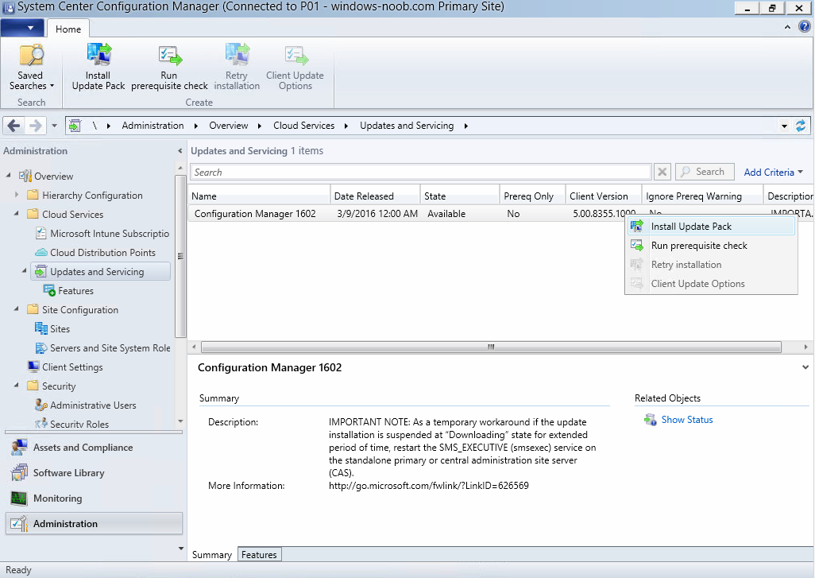Switch to Monitoring workspace
The width and height of the screenshot is (815, 578).
[94, 498]
